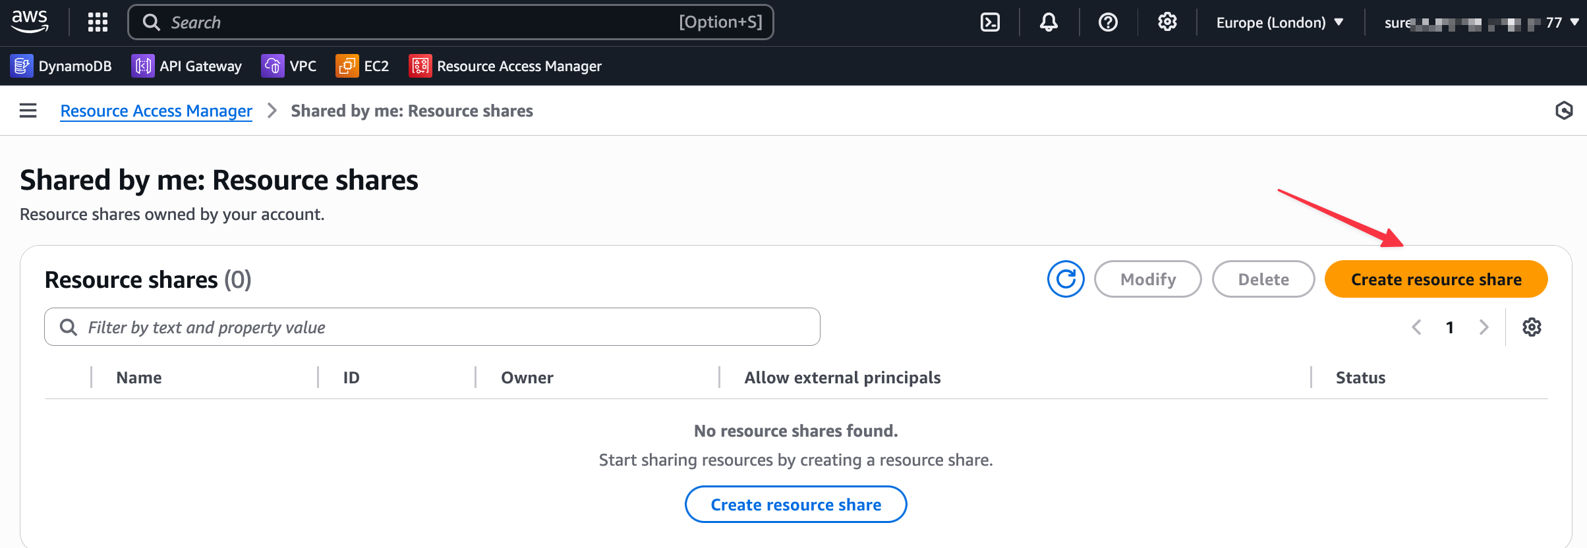The image size is (1587, 548).
Task: Open the console settings gear in the top bar
Action: [x=1167, y=22]
